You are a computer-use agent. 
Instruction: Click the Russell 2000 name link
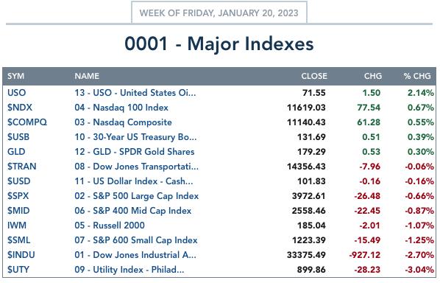coord(110,225)
